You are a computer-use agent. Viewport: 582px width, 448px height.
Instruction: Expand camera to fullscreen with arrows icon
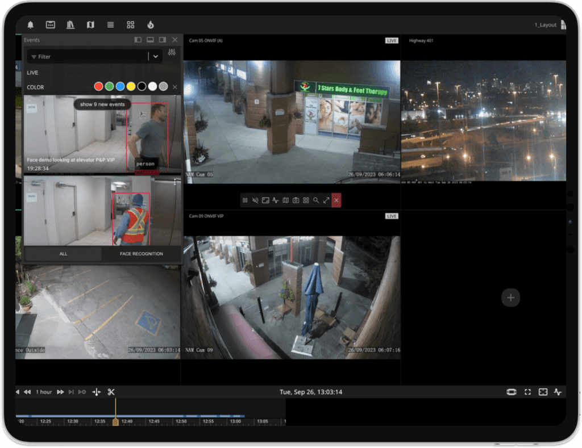tap(326, 200)
